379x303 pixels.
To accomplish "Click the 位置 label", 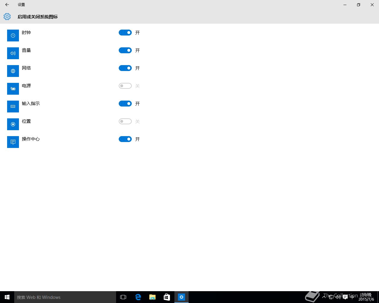I will [x=26, y=121].
